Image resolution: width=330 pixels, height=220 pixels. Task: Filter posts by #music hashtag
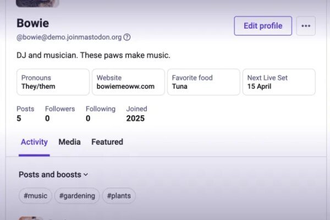(35, 195)
